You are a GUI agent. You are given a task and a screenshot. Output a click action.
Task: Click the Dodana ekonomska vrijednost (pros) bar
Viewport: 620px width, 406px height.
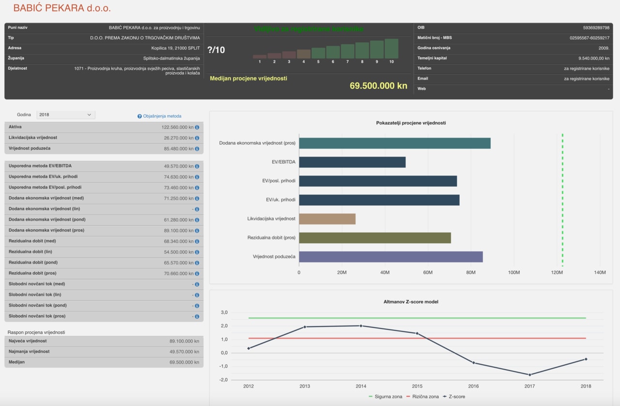(x=394, y=143)
